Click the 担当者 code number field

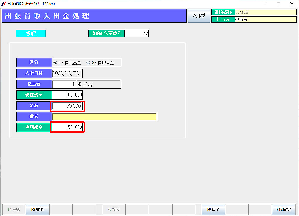click(x=64, y=84)
